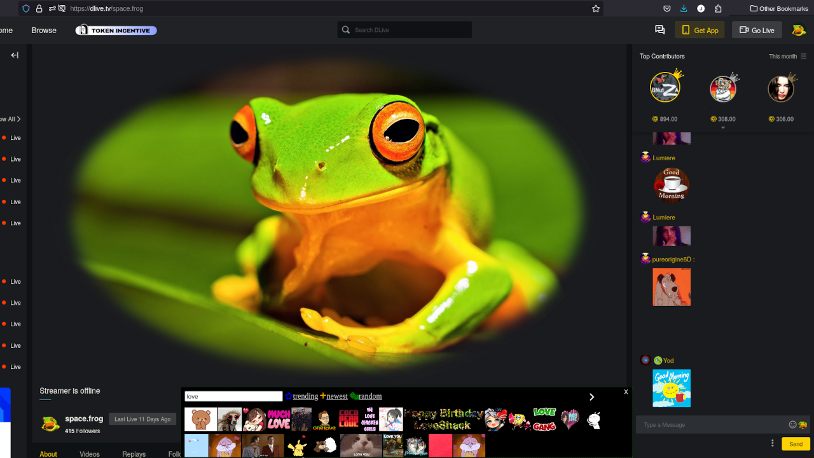Select the MUCH LOVE pink GIF thumbnail

[279, 420]
